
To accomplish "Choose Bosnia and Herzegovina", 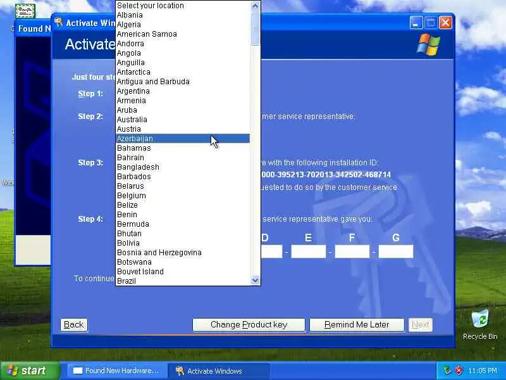I will (183, 252).
